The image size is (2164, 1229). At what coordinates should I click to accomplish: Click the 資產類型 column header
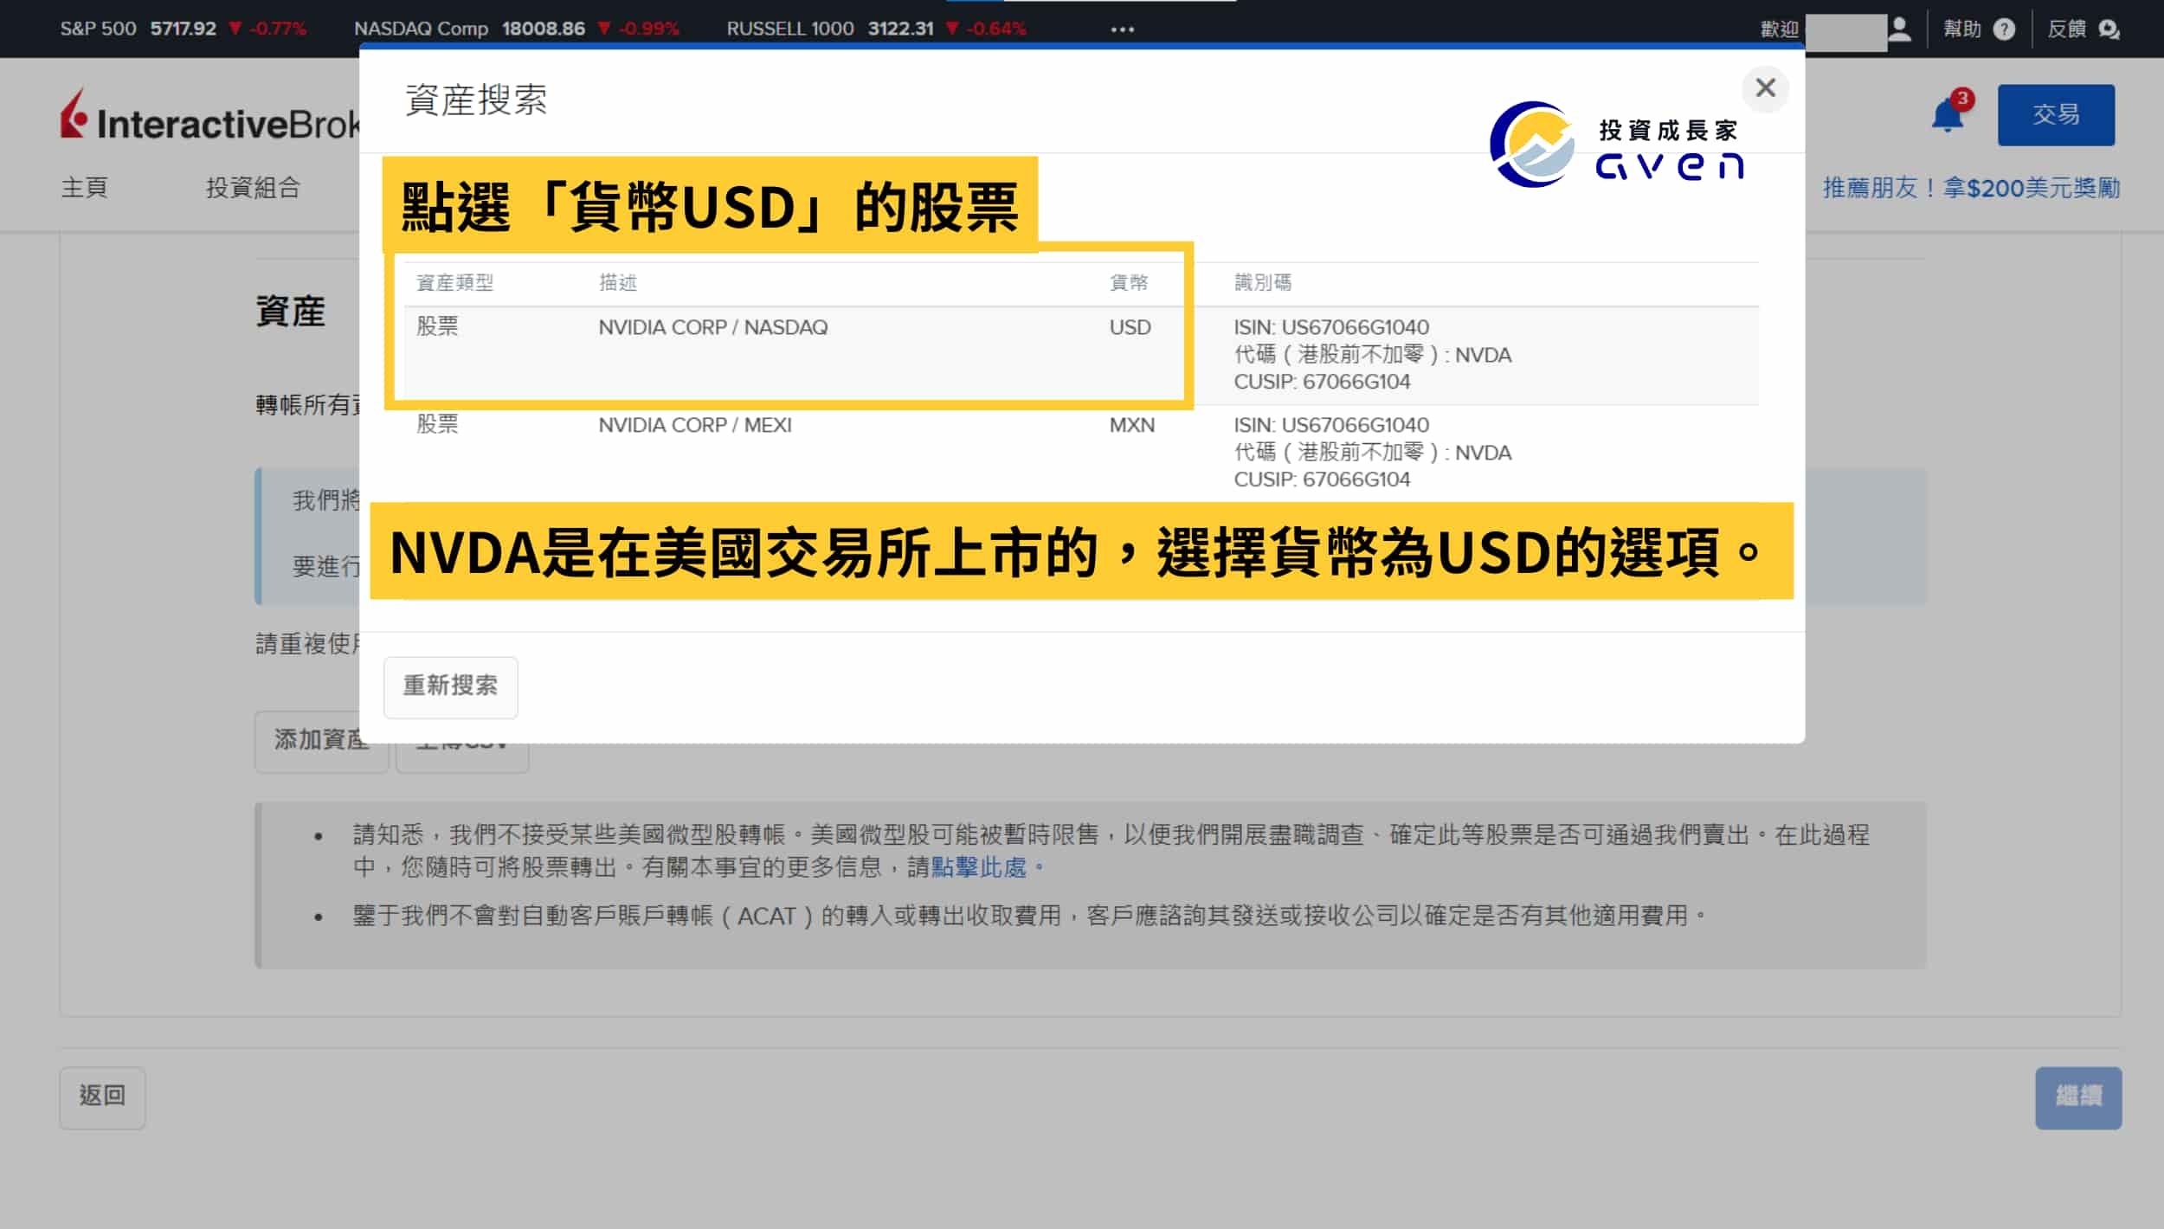[x=454, y=282]
